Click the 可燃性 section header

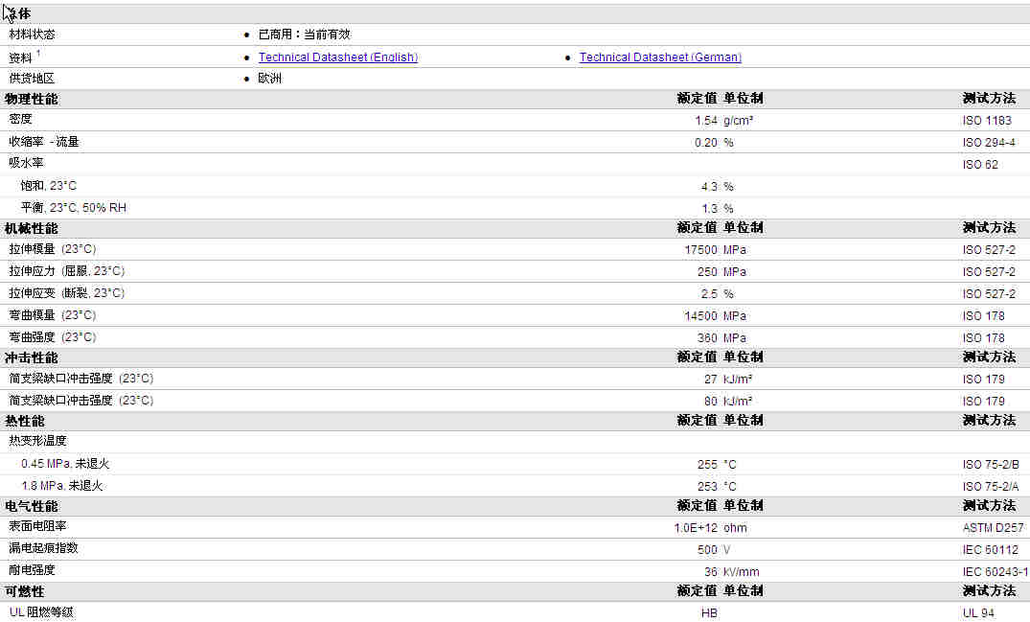coord(24,591)
